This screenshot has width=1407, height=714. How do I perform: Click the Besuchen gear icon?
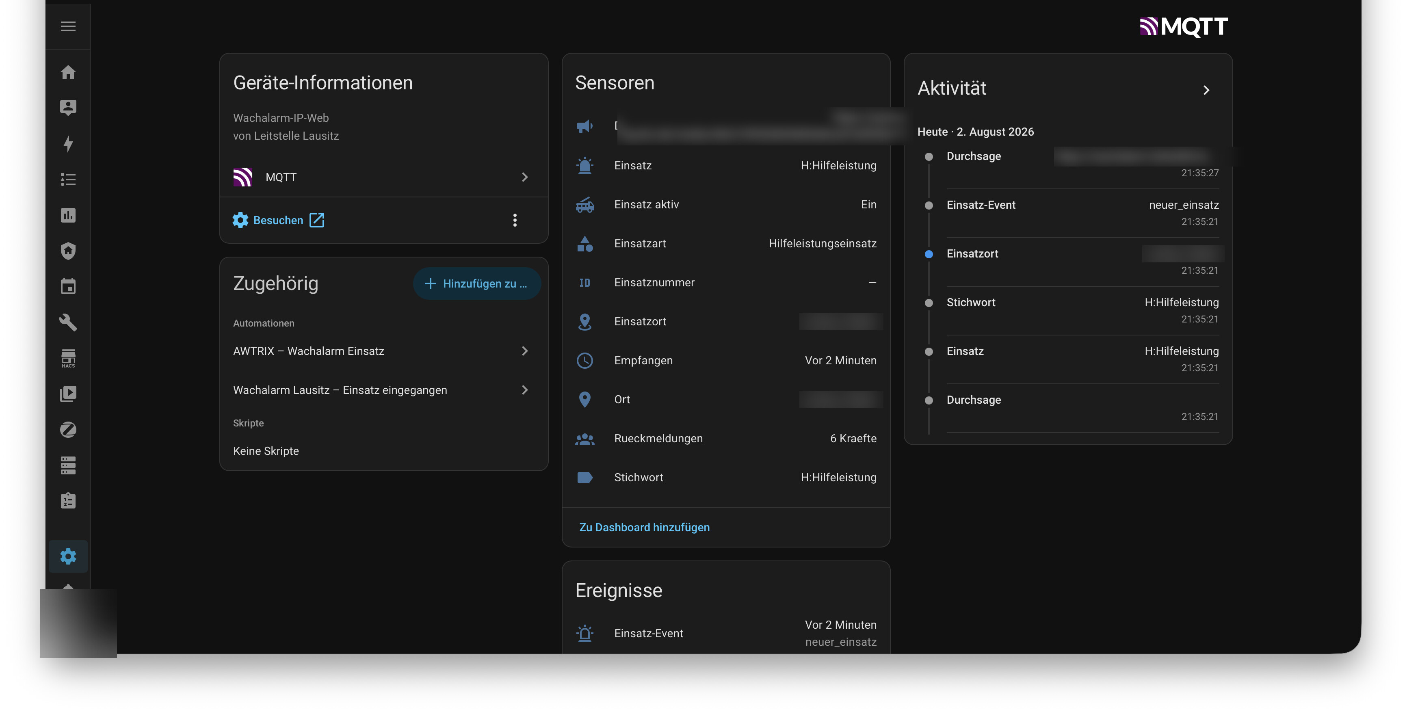click(240, 220)
